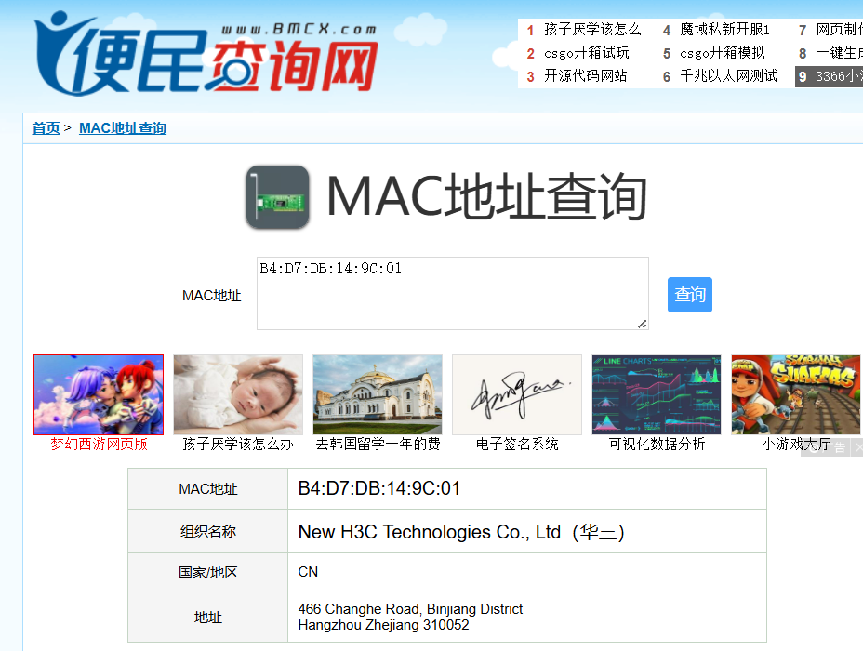Open the 小游戏大厅 caption link
This screenshot has height=651, width=863.
796,445
